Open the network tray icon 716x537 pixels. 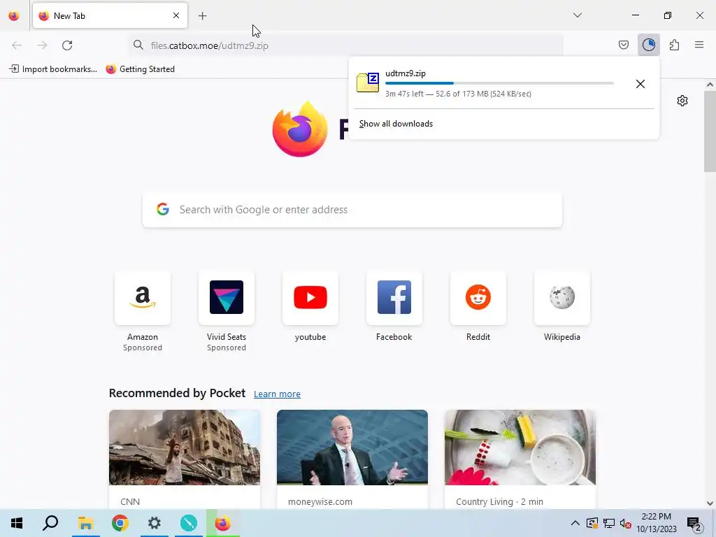coord(609,524)
